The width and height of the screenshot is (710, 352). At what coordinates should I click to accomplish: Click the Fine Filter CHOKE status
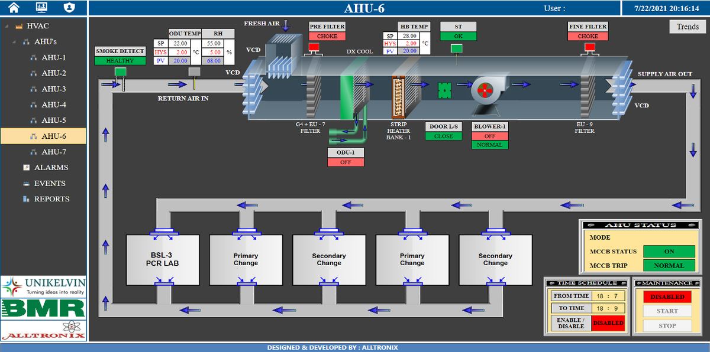coord(588,36)
